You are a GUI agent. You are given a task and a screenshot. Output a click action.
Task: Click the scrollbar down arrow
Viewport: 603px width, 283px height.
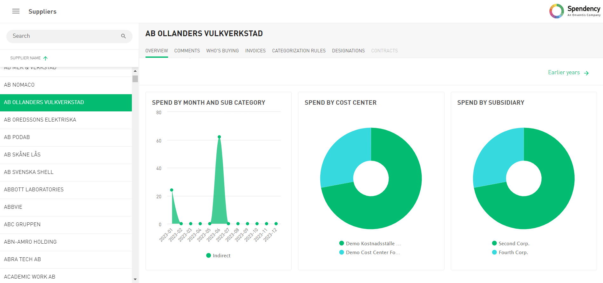pos(135,280)
